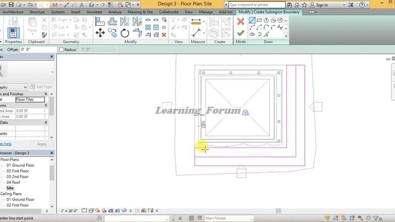Toggle Reveal Hidden Elements bulb icon
This screenshot has height=222, width=395.
[130, 211]
